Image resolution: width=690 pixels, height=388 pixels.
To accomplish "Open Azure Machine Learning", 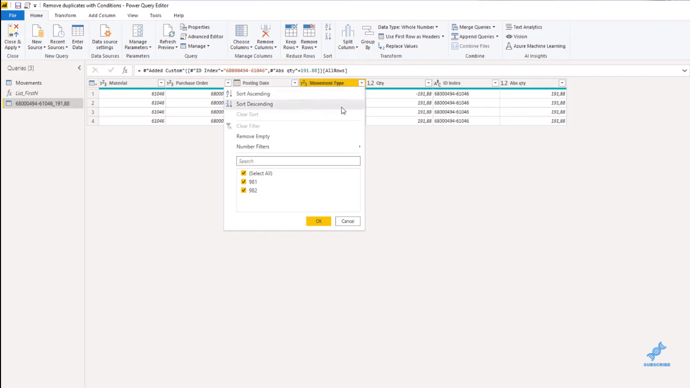I will [x=535, y=46].
